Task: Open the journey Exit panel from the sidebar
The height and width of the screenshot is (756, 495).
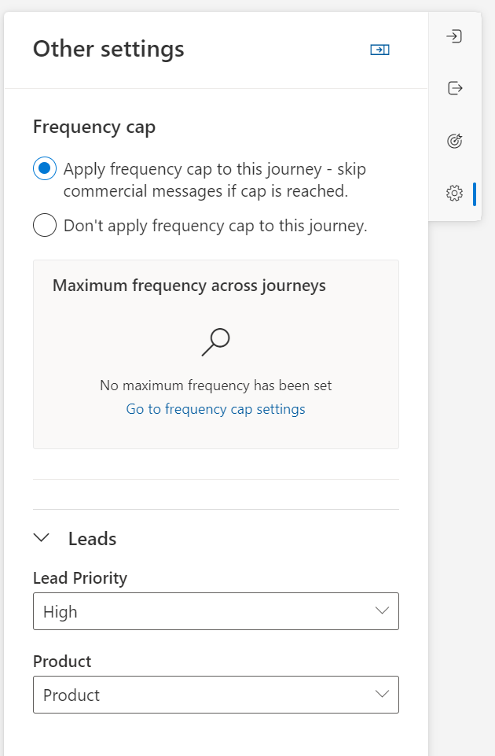Action: [455, 88]
